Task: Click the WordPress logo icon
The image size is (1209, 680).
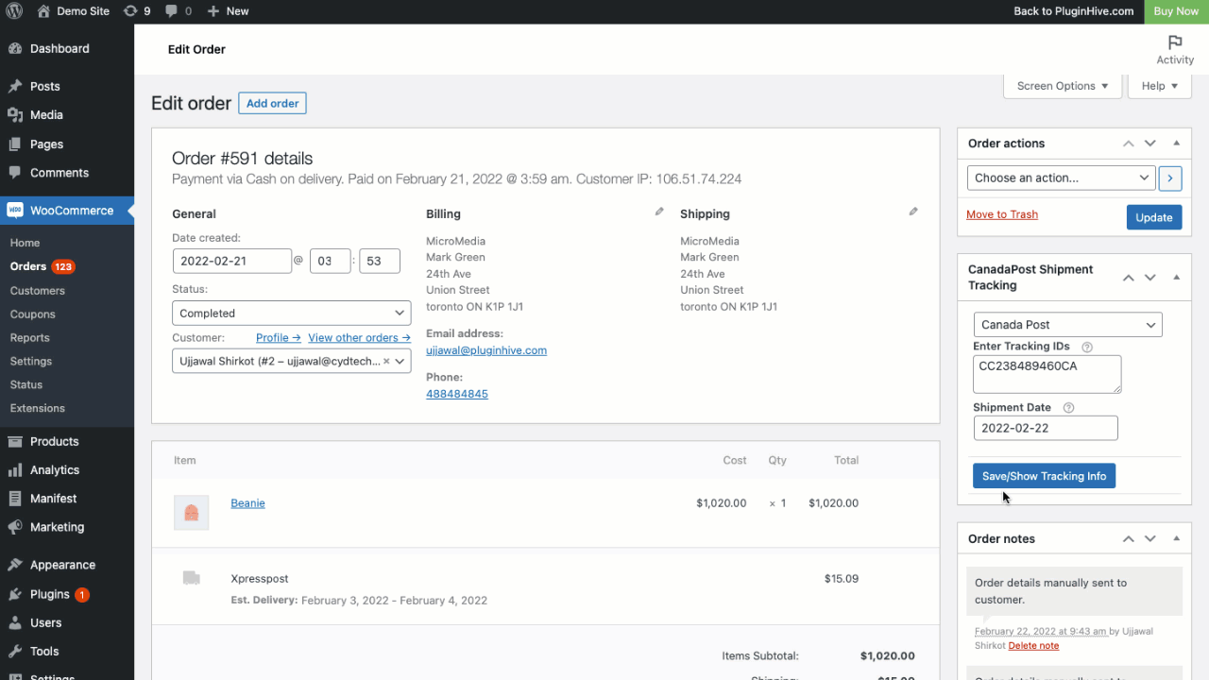Action: point(14,11)
